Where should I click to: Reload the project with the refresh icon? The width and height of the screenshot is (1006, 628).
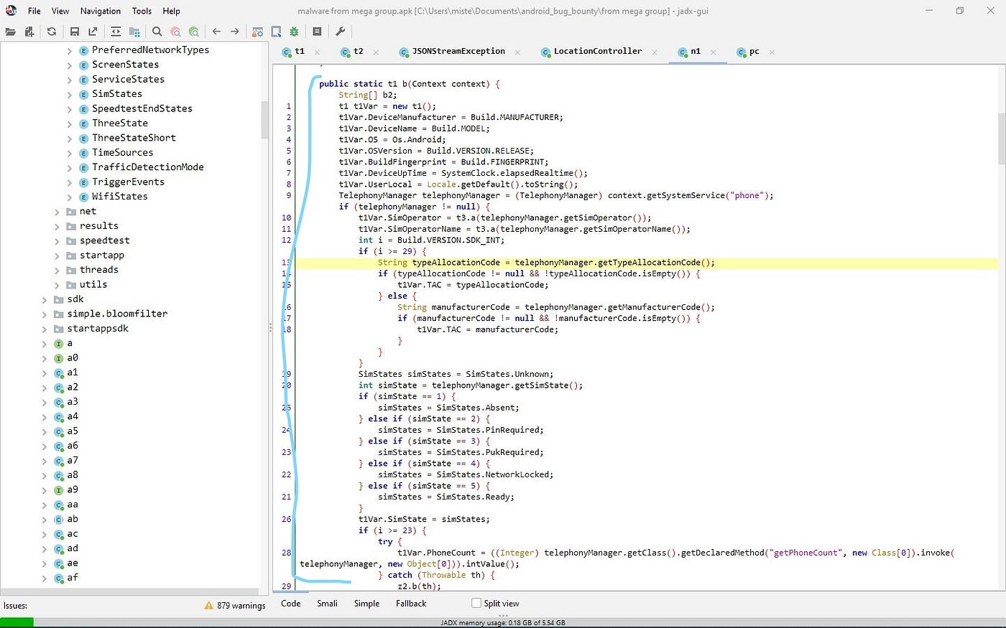(x=52, y=32)
